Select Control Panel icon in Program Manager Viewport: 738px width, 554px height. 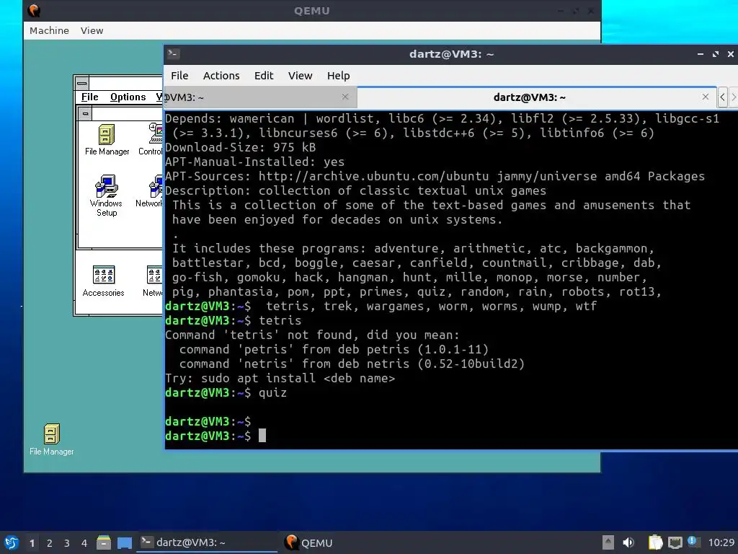click(151, 139)
